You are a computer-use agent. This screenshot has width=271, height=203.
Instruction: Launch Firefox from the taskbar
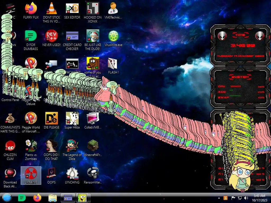(37, 198)
